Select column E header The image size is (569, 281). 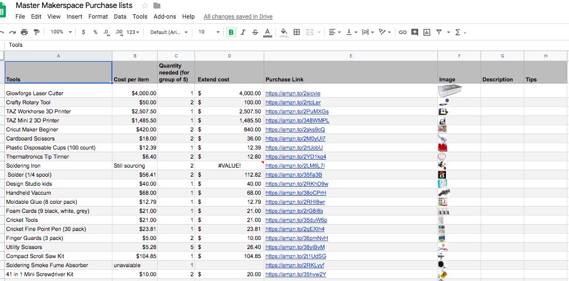click(x=351, y=56)
